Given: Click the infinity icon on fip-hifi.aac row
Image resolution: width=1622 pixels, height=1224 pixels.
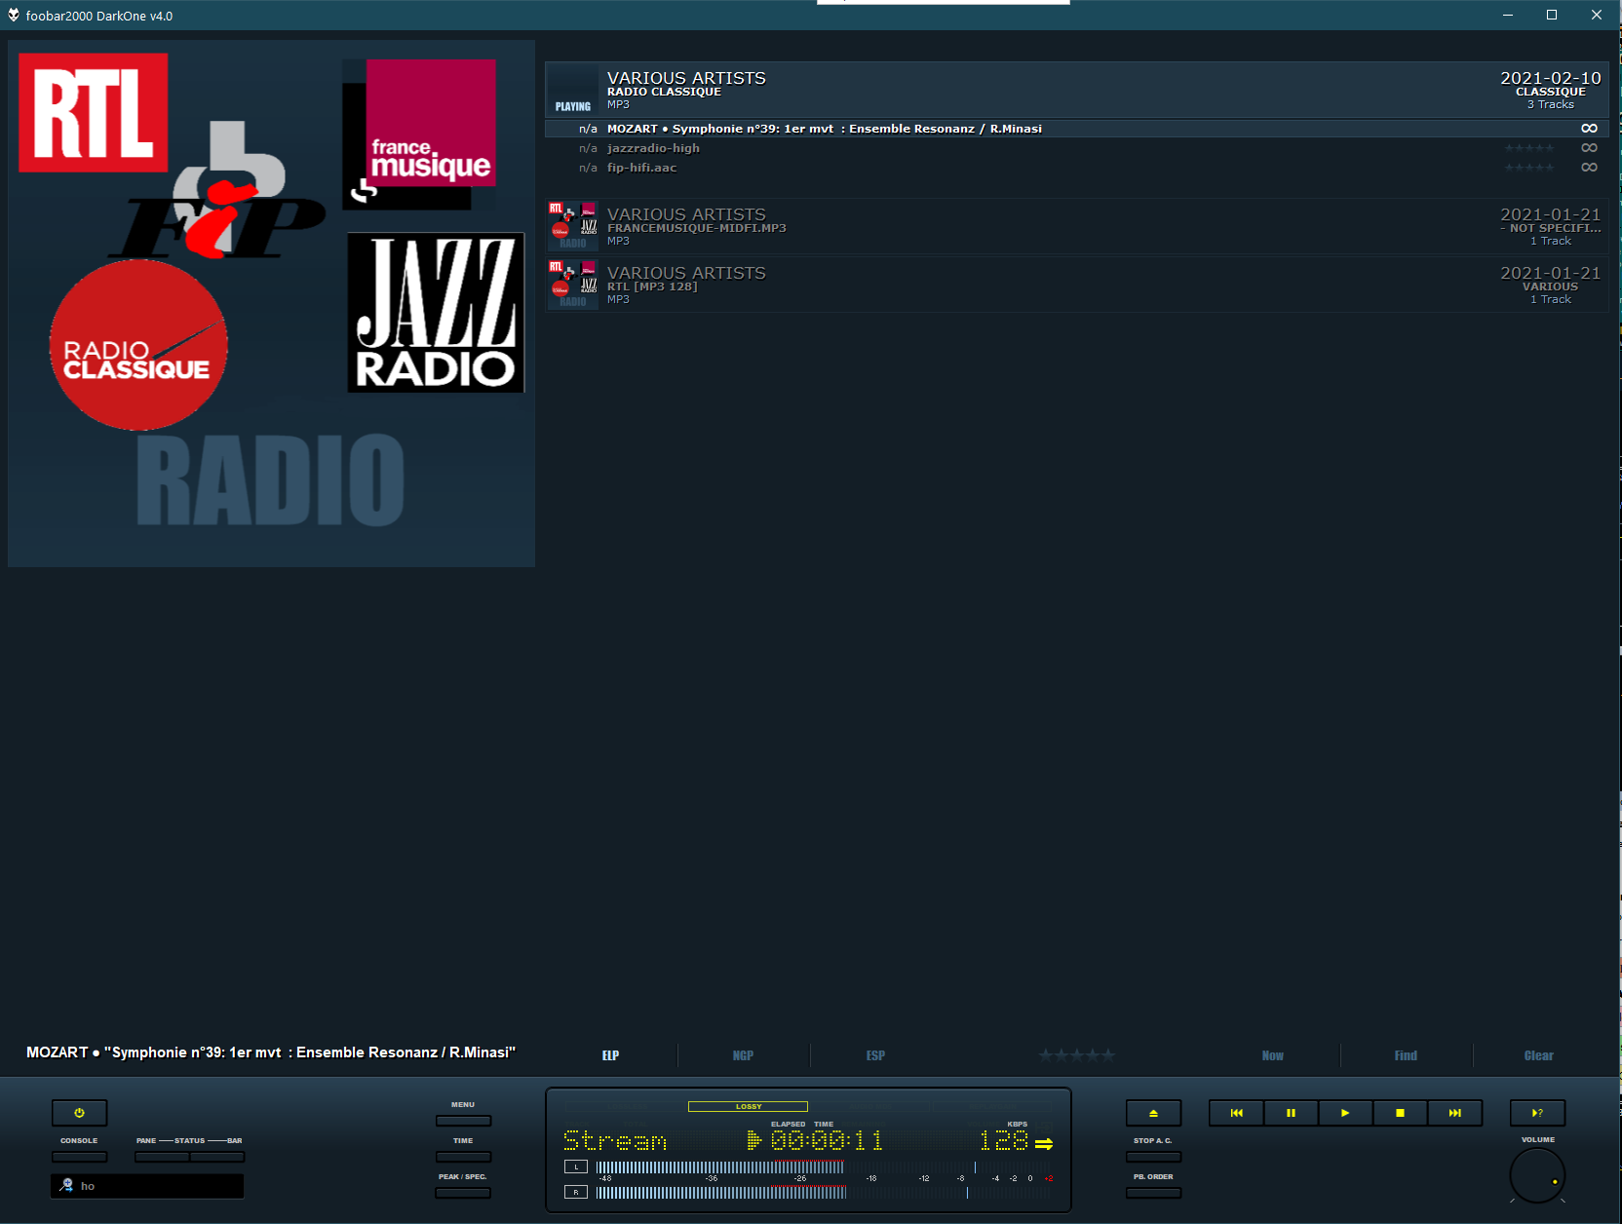Looking at the screenshot, I should click(x=1589, y=168).
